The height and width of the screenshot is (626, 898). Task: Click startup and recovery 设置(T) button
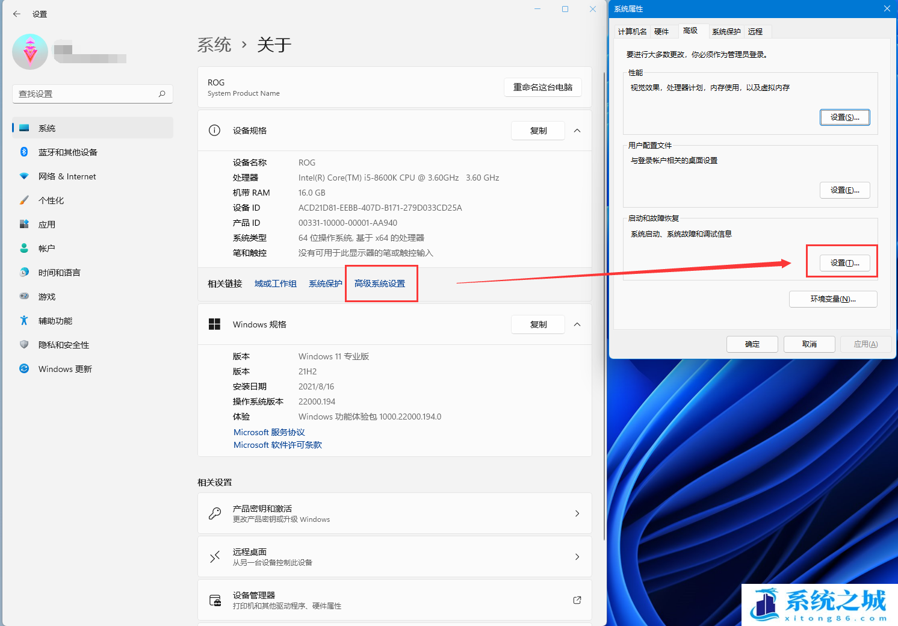(x=845, y=263)
